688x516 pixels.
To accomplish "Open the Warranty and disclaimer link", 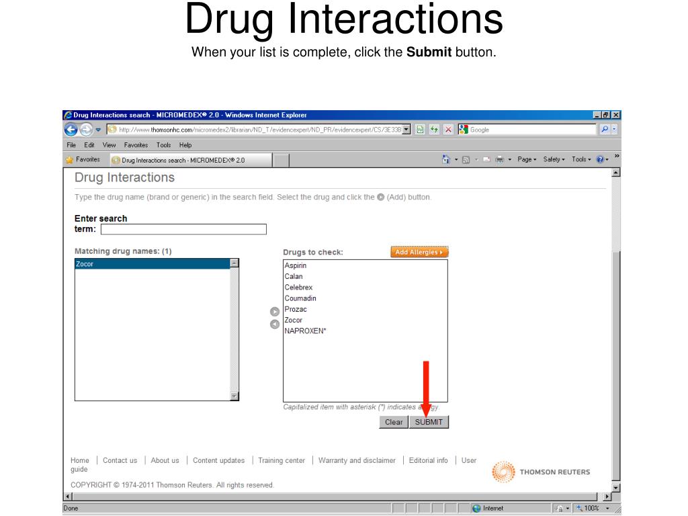I will point(357,460).
